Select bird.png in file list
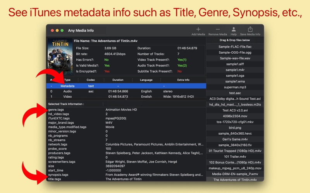The image size is (310, 193). [x=235, y=128]
